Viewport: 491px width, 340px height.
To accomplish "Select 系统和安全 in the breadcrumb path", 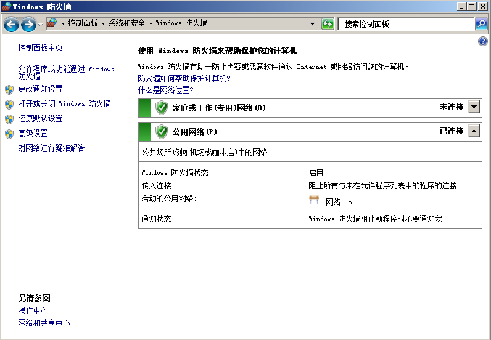I will pos(126,23).
